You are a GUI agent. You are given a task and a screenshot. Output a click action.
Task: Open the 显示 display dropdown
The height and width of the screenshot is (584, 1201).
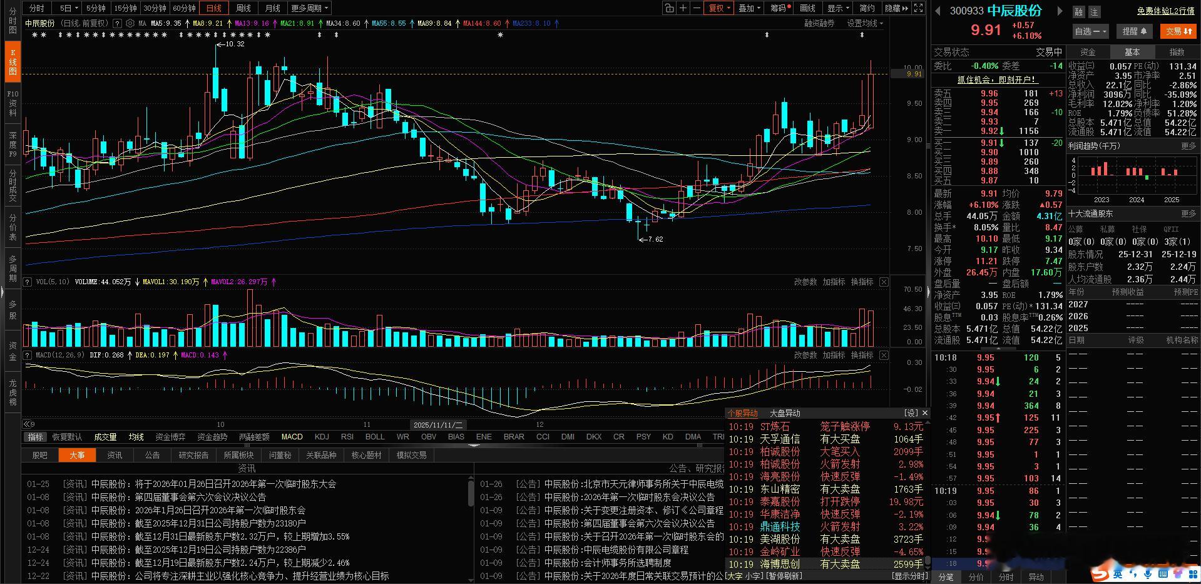coord(838,8)
